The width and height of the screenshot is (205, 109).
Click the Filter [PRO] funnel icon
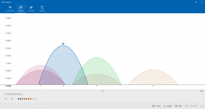(x=186, y=106)
